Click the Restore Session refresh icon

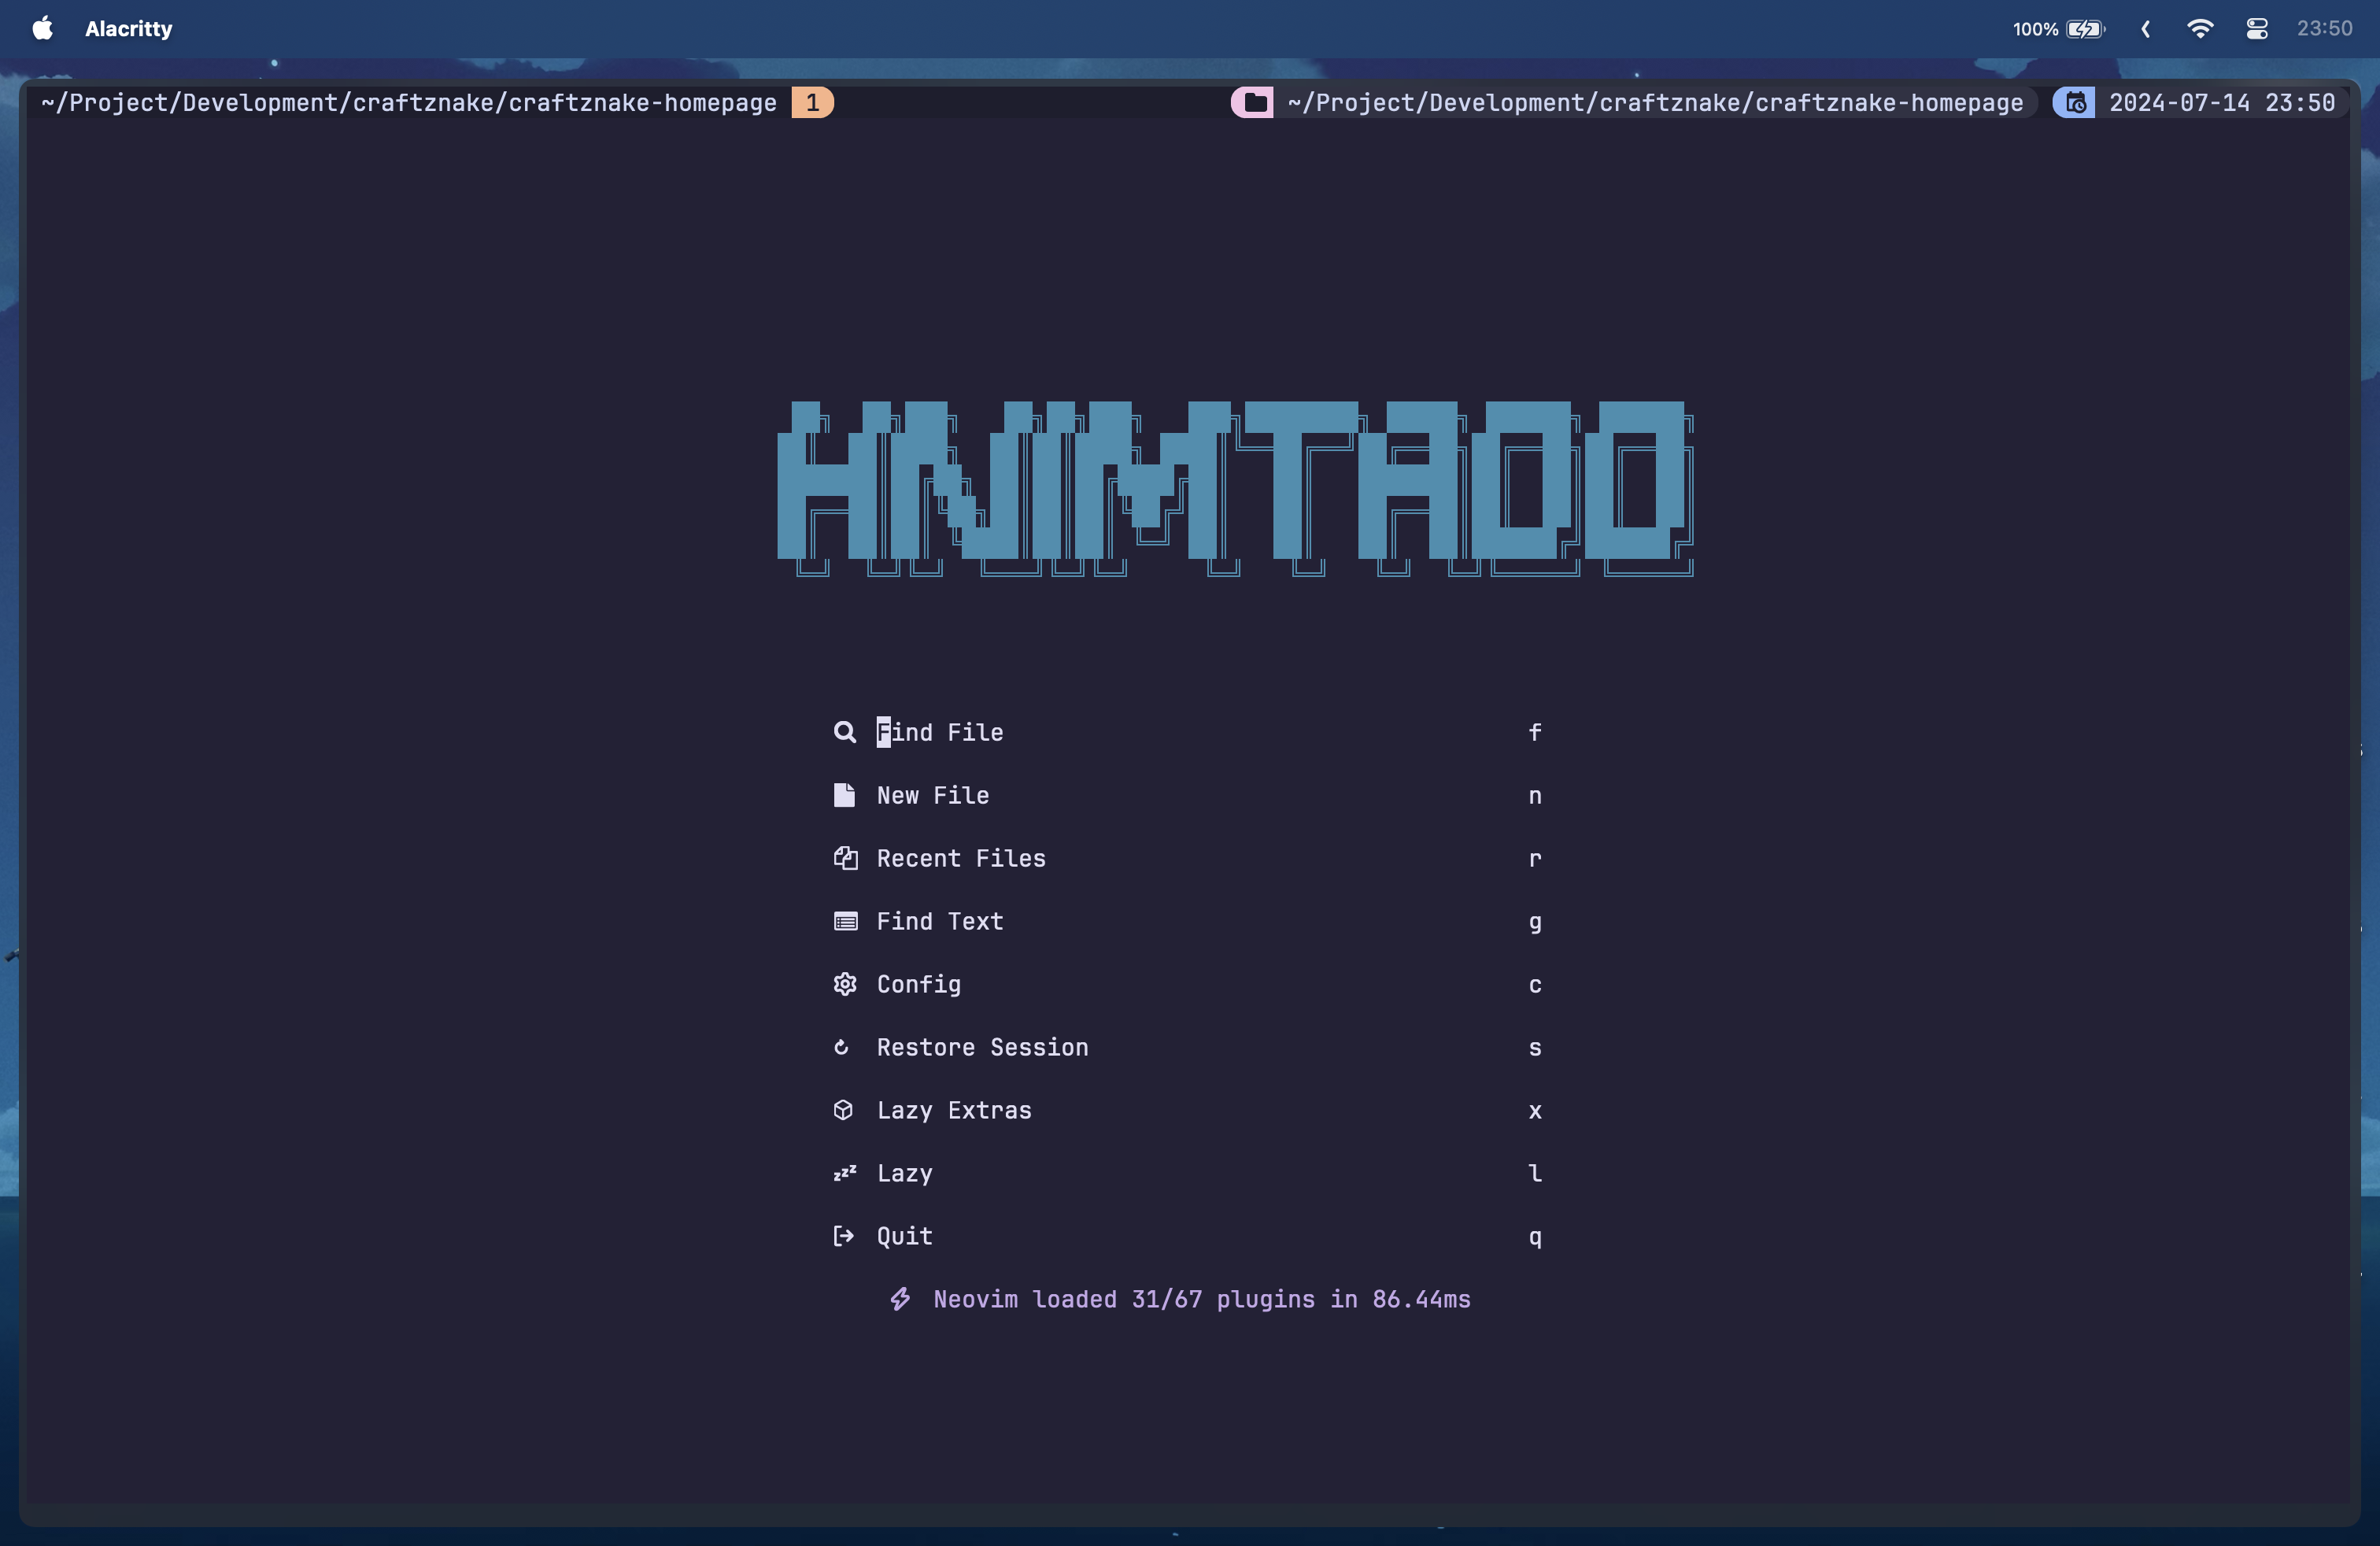click(x=843, y=1047)
